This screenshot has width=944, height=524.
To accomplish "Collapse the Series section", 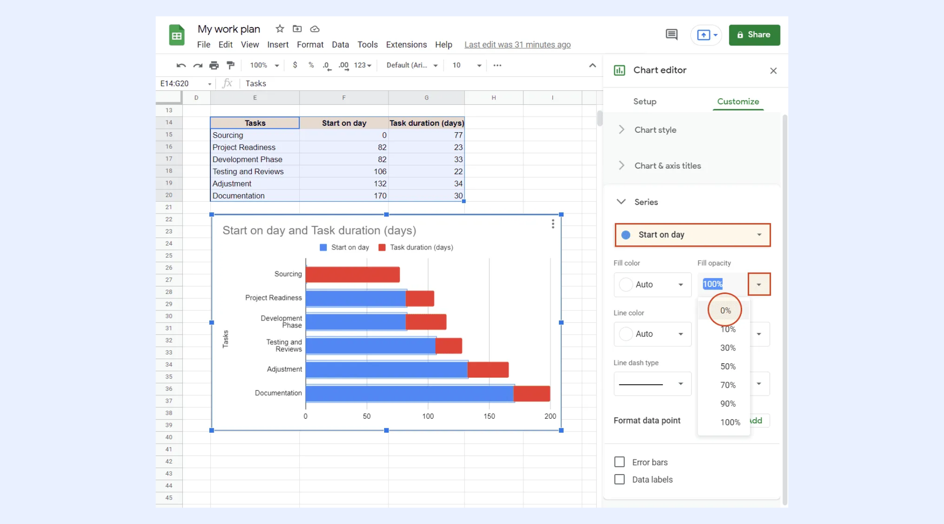I will point(692,202).
